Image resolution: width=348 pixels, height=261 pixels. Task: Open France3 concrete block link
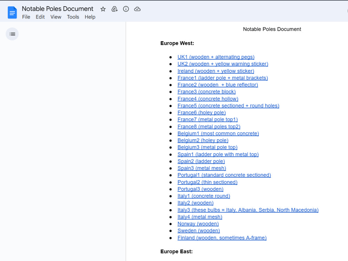(x=207, y=92)
